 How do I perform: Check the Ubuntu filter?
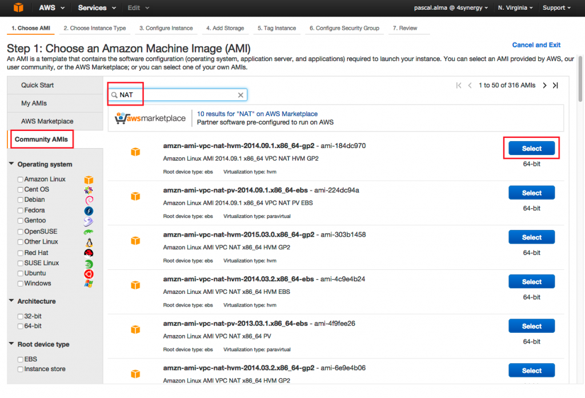click(21, 274)
